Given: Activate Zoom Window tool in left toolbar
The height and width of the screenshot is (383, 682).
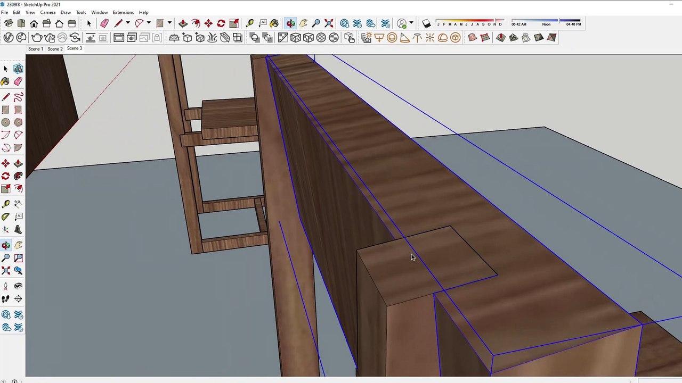Looking at the screenshot, I should point(18,257).
